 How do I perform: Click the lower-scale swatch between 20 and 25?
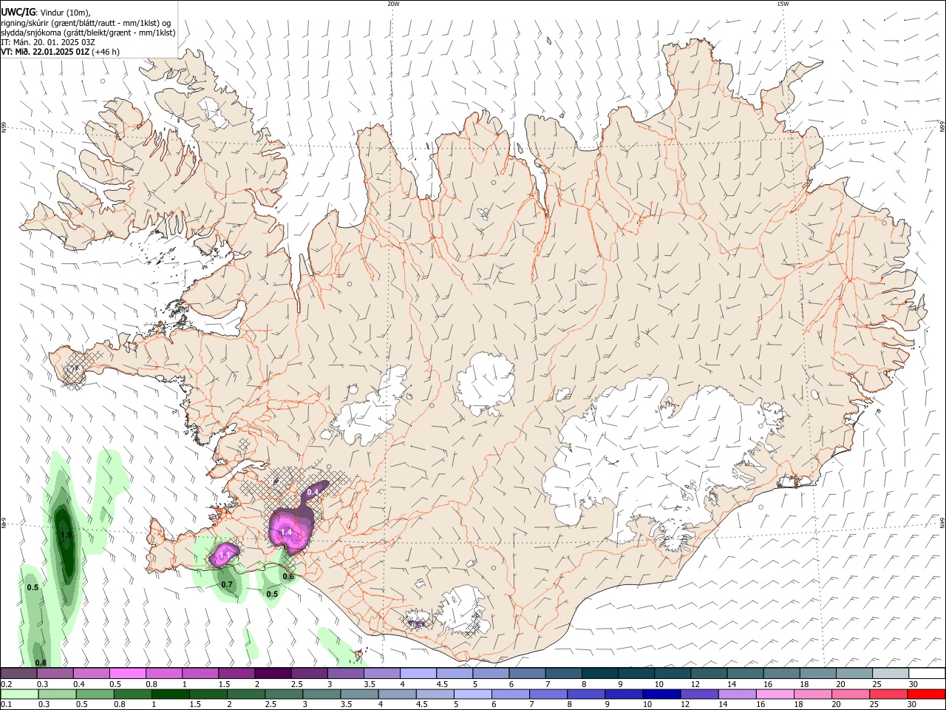(850, 694)
